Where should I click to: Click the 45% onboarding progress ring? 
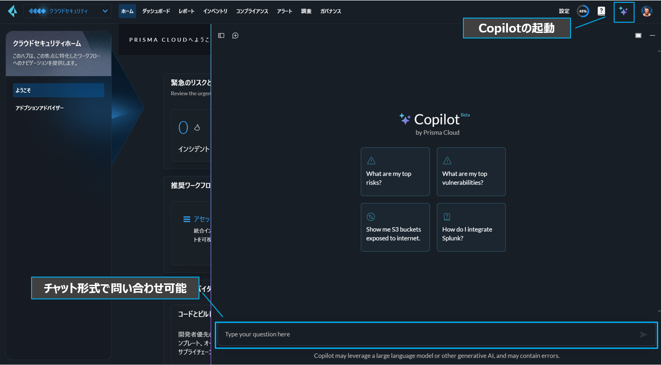tap(583, 11)
